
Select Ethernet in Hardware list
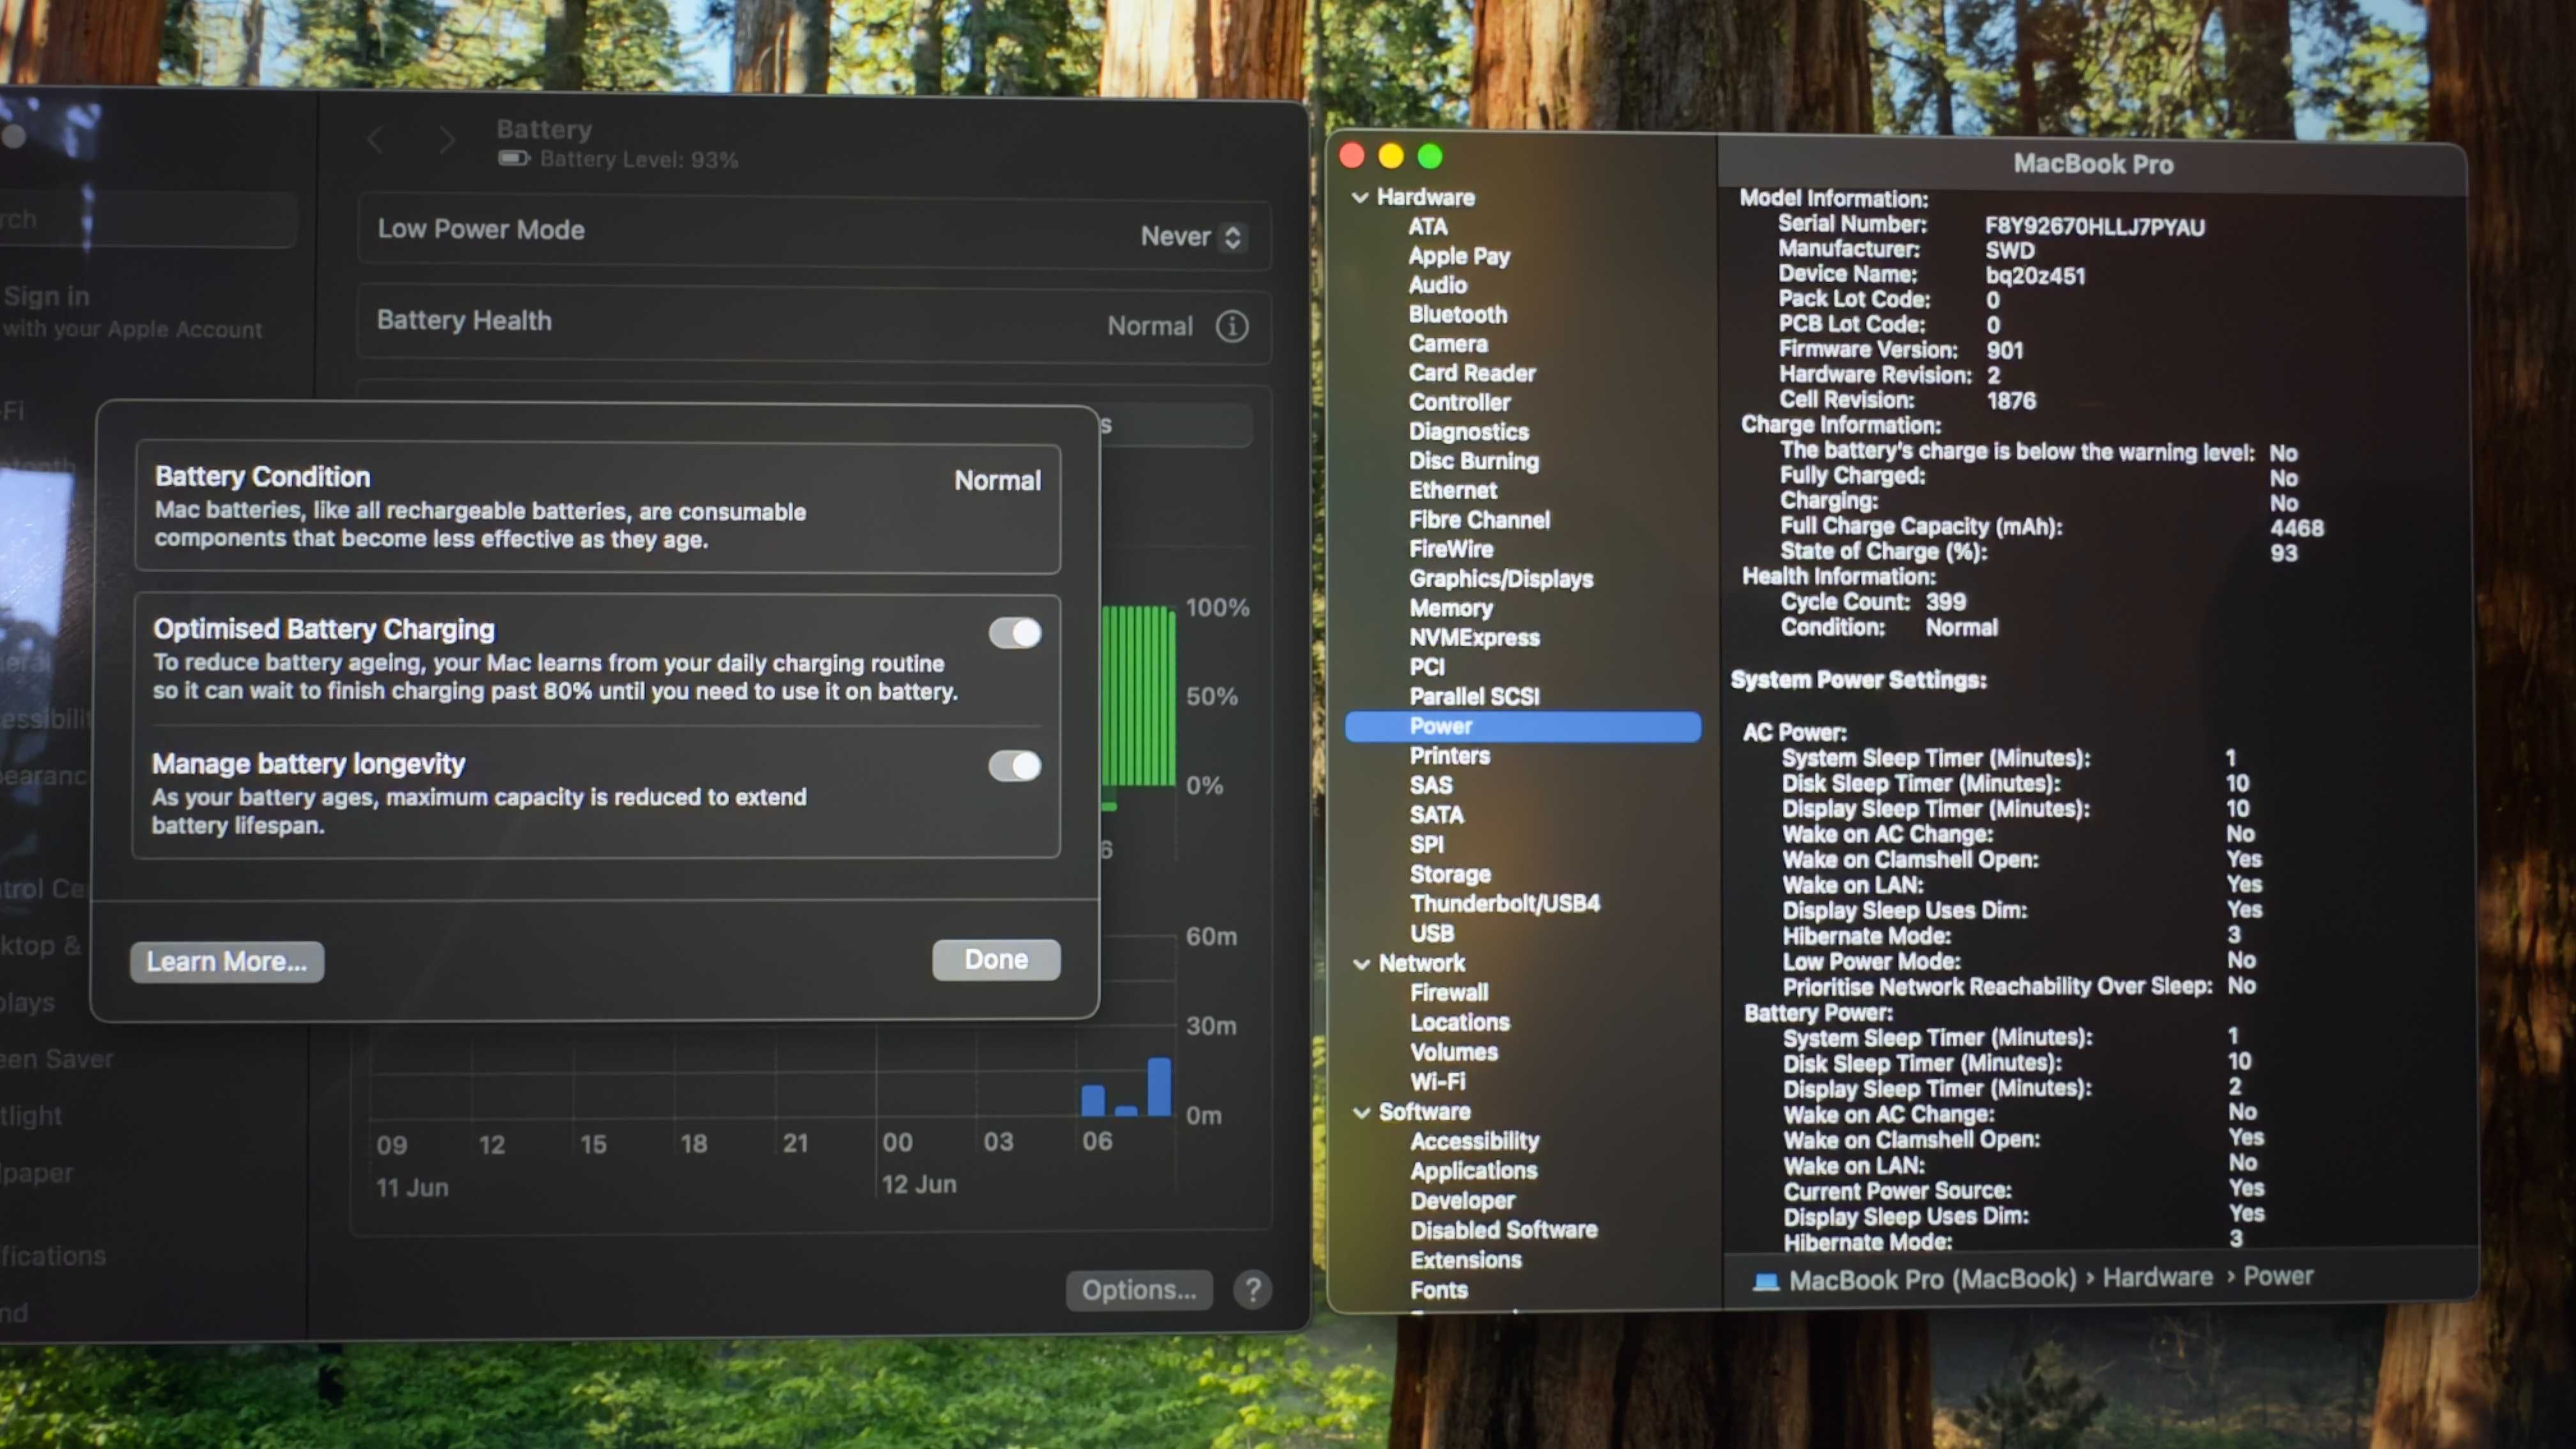[x=1453, y=490]
